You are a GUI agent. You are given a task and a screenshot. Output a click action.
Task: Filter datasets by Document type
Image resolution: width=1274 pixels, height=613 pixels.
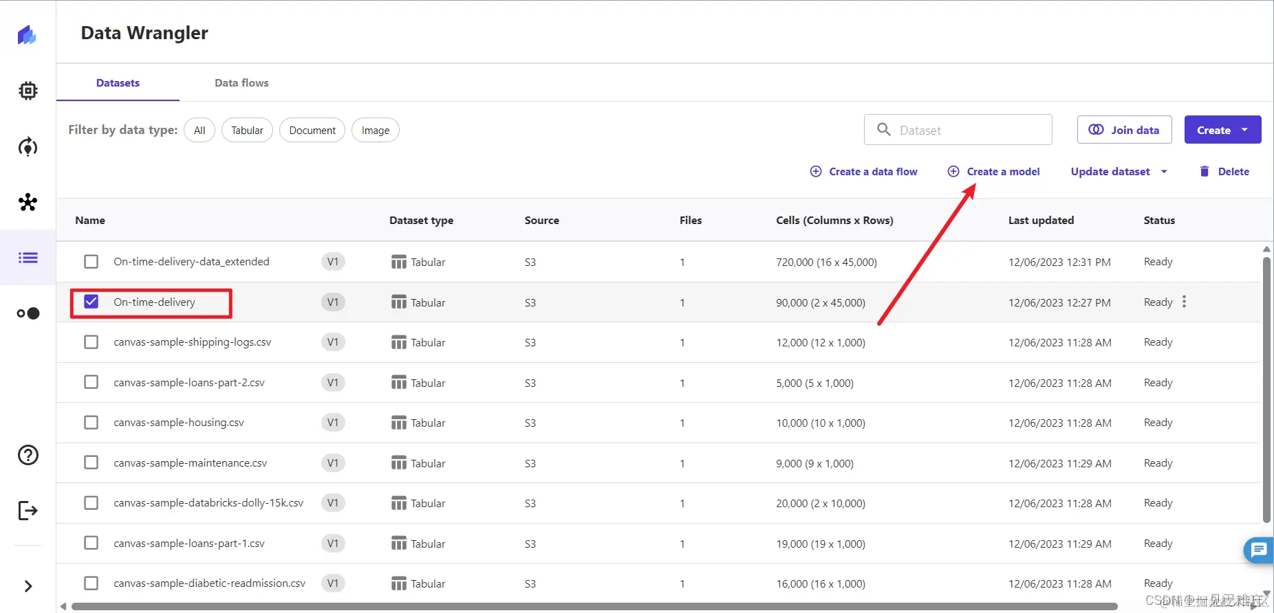click(x=312, y=130)
